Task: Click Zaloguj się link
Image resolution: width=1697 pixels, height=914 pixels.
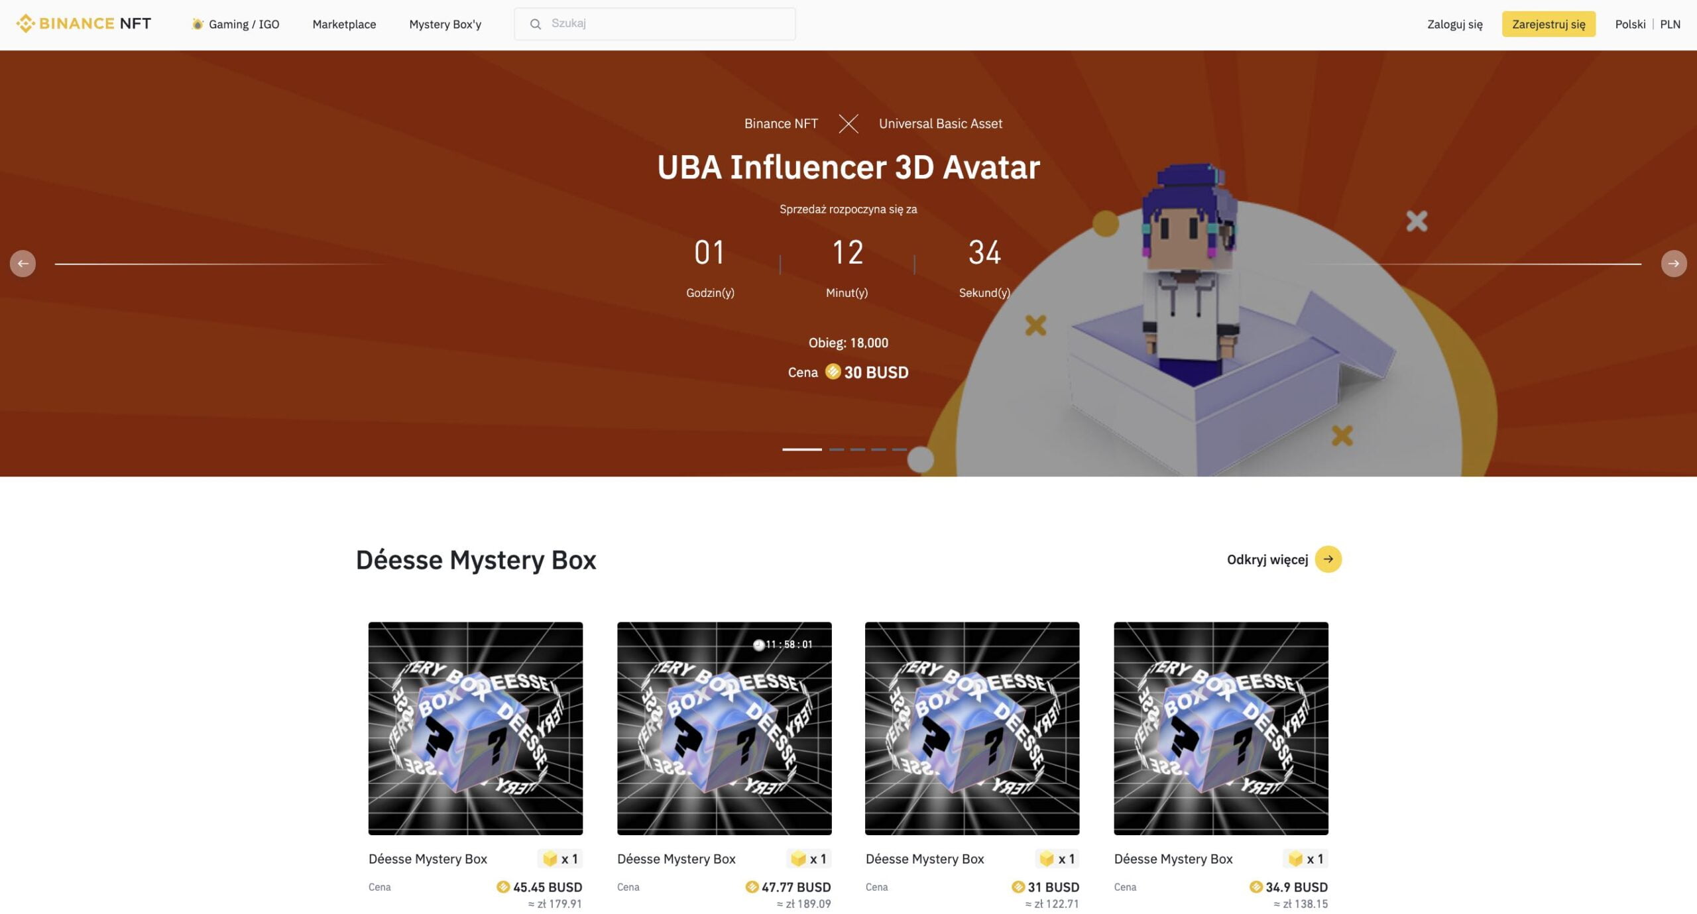Action: (1454, 25)
